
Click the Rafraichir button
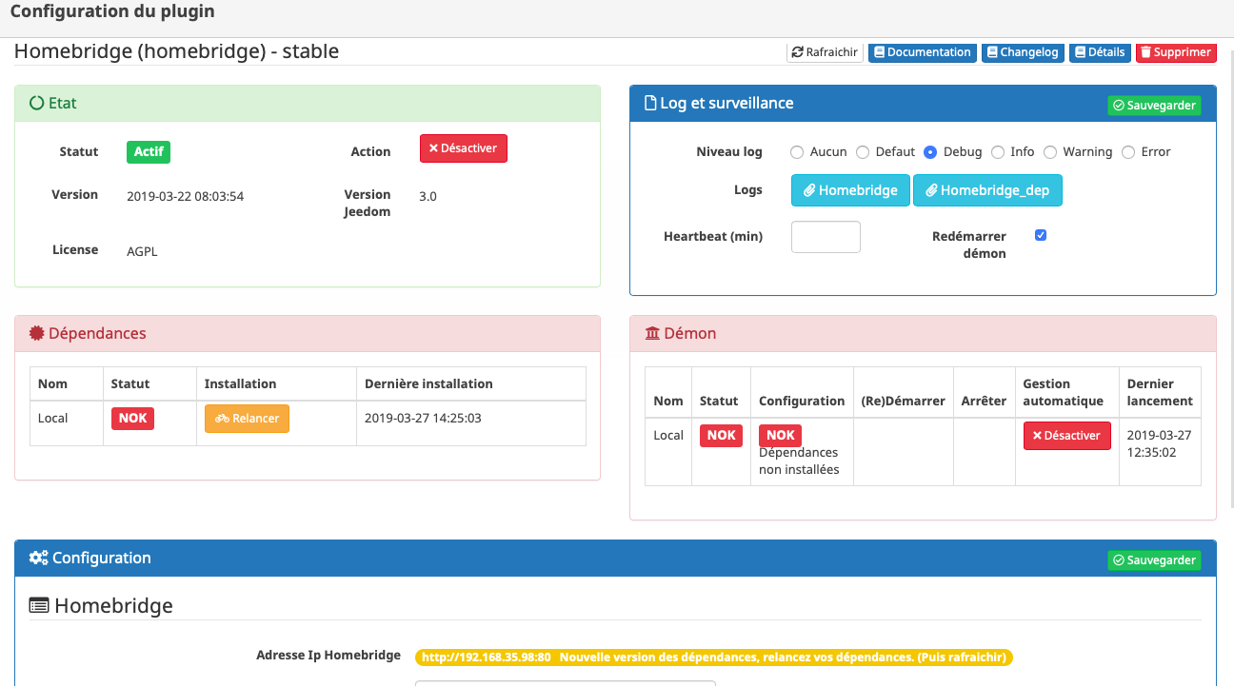[825, 52]
